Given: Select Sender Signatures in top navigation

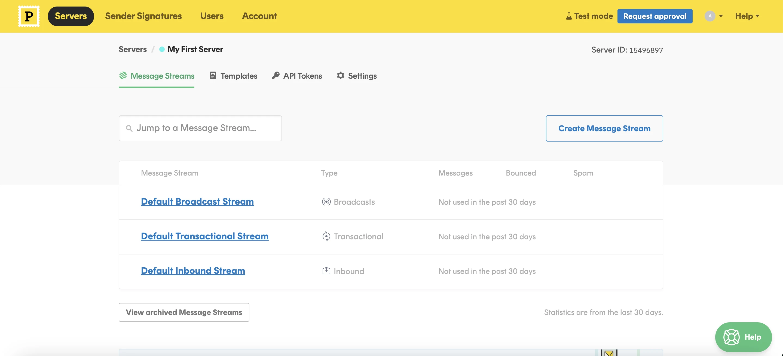Looking at the screenshot, I should click(x=143, y=16).
